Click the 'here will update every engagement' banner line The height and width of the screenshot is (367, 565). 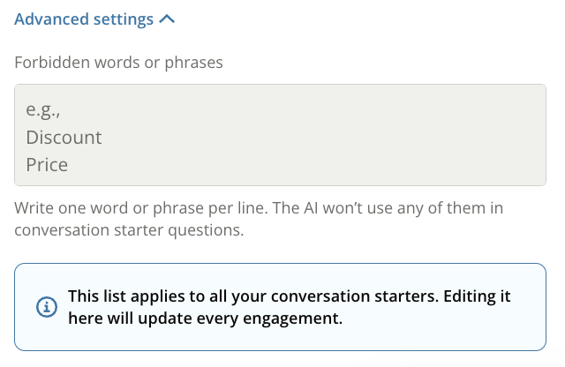204,317
